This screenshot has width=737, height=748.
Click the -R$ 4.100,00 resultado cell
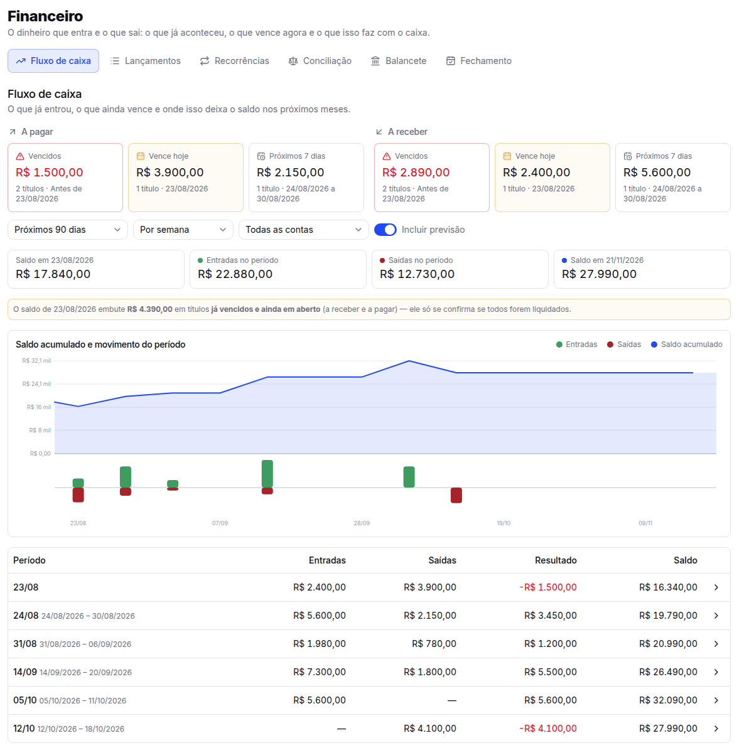point(548,729)
